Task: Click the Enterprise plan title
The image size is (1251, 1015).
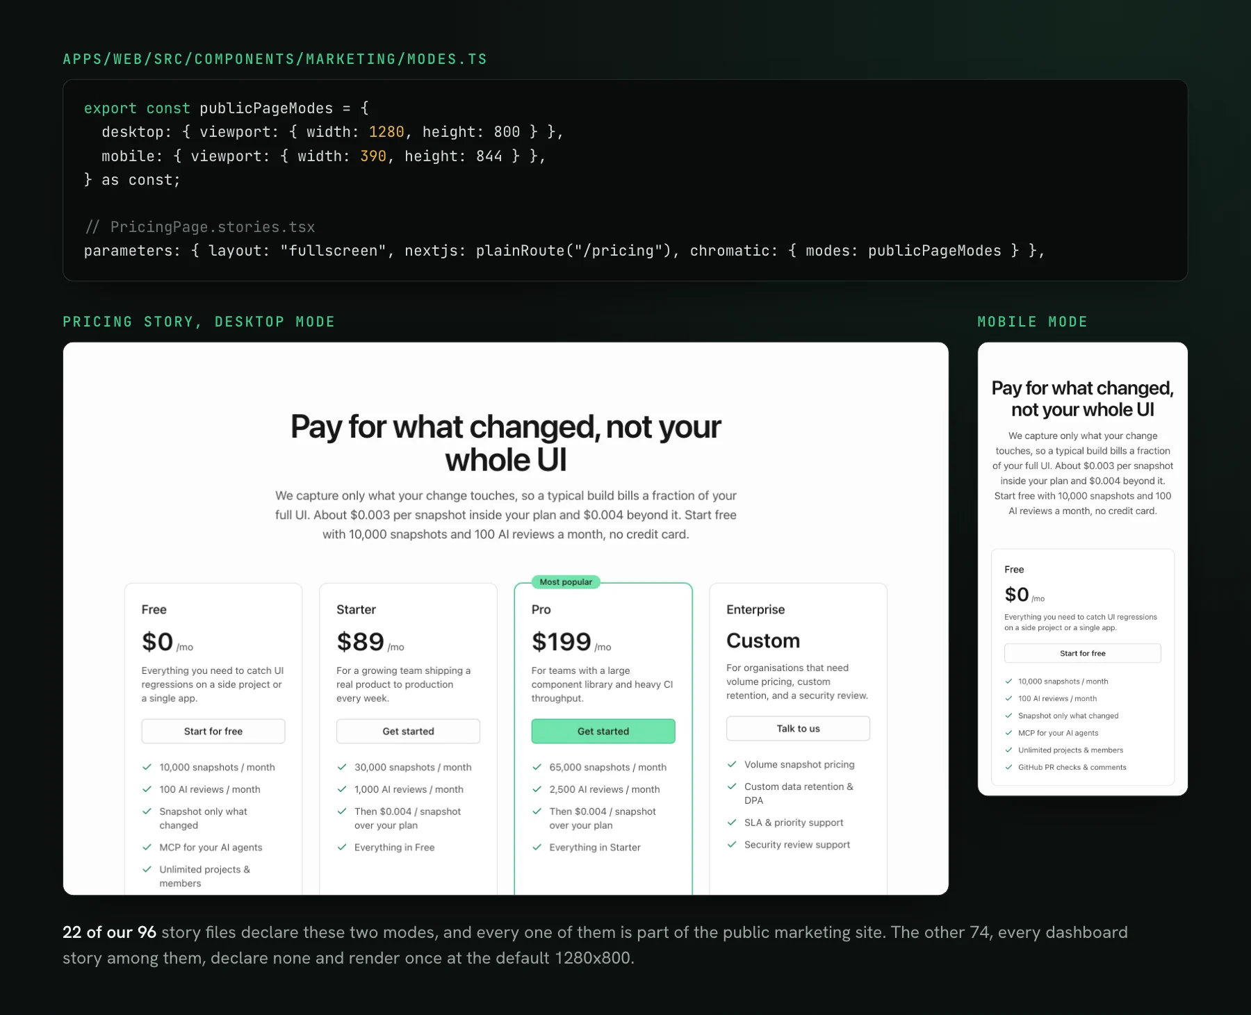Action: pos(755,609)
